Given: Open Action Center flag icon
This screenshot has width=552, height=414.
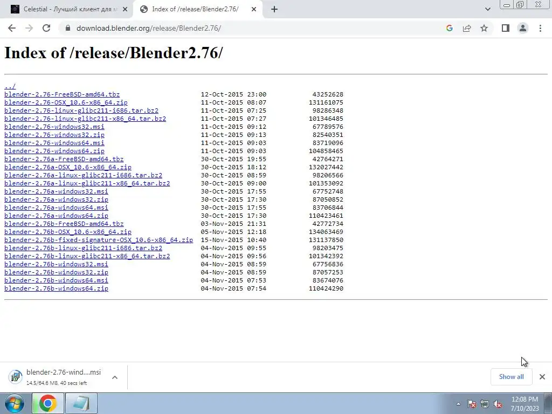Looking at the screenshot, I should pyautogui.click(x=472, y=404).
